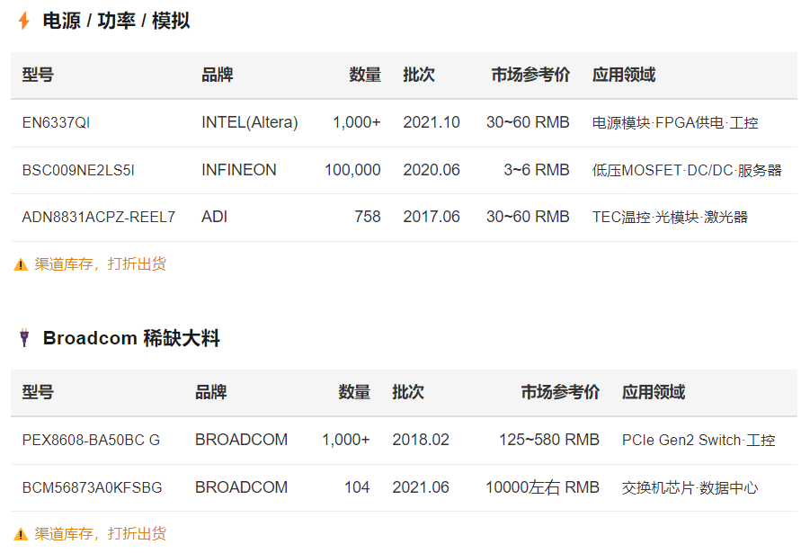801x553 pixels.
Task: Select 交换机芯片·数据中心 application text
Action: pyautogui.click(x=690, y=487)
